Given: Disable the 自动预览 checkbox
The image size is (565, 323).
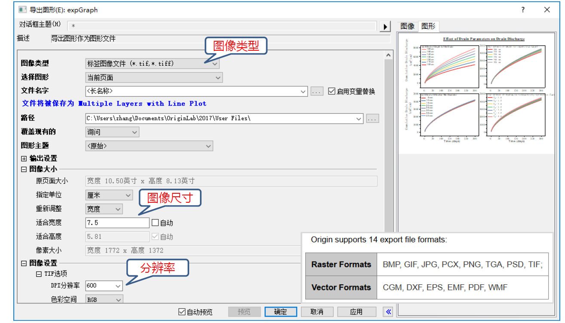Looking at the screenshot, I should [x=182, y=312].
